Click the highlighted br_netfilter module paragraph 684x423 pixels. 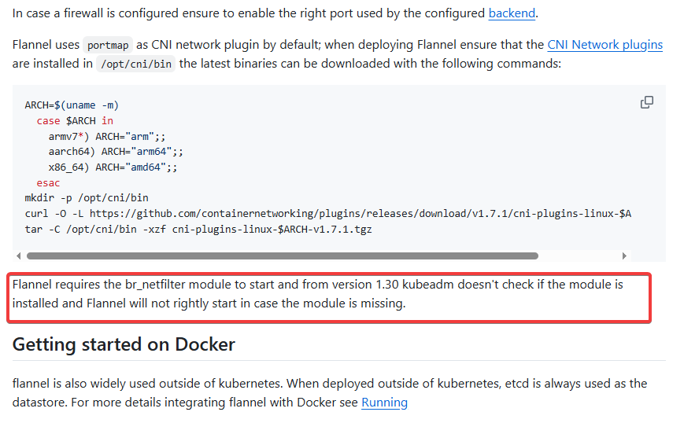coord(318,294)
